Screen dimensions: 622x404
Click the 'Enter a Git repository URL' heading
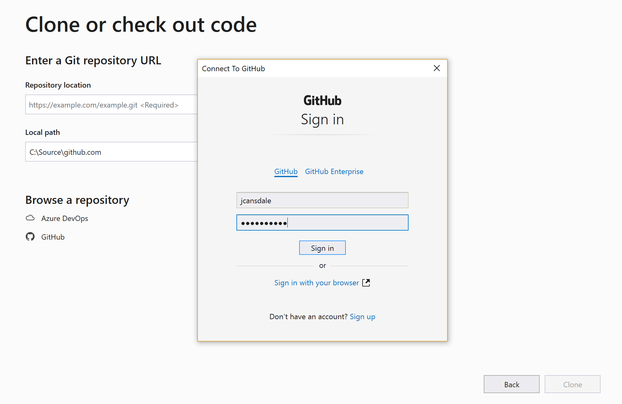pos(93,60)
